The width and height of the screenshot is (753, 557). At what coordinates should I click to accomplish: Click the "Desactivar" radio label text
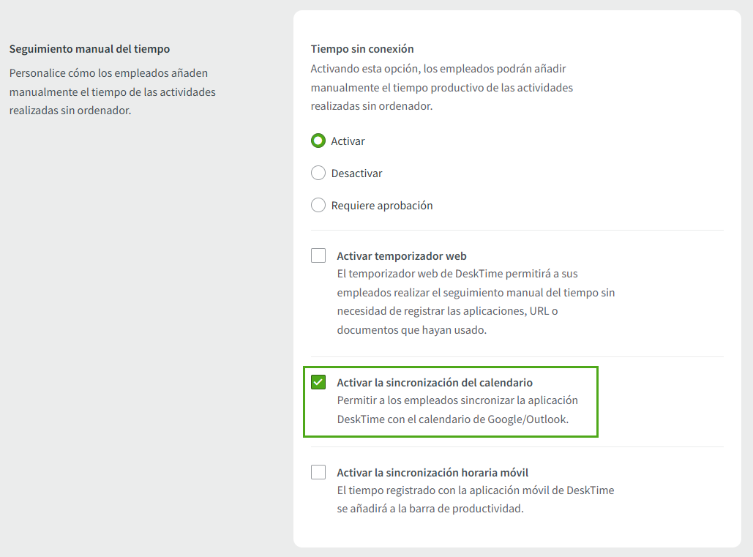(358, 173)
